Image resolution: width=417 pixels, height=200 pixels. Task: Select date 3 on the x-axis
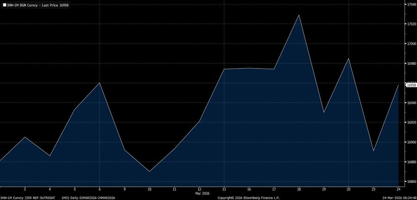coord(25,189)
